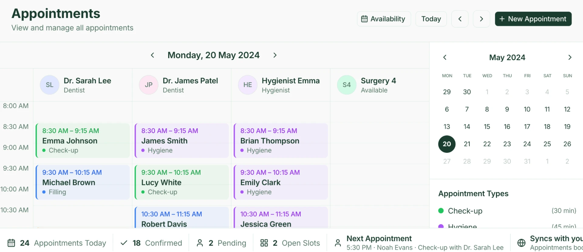Show next day after Monday, 20 May
This screenshot has width=583, height=252.
coord(275,55)
